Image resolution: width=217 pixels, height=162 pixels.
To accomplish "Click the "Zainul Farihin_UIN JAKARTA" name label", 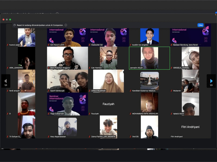I will pyautogui.click(x=103, y=137).
